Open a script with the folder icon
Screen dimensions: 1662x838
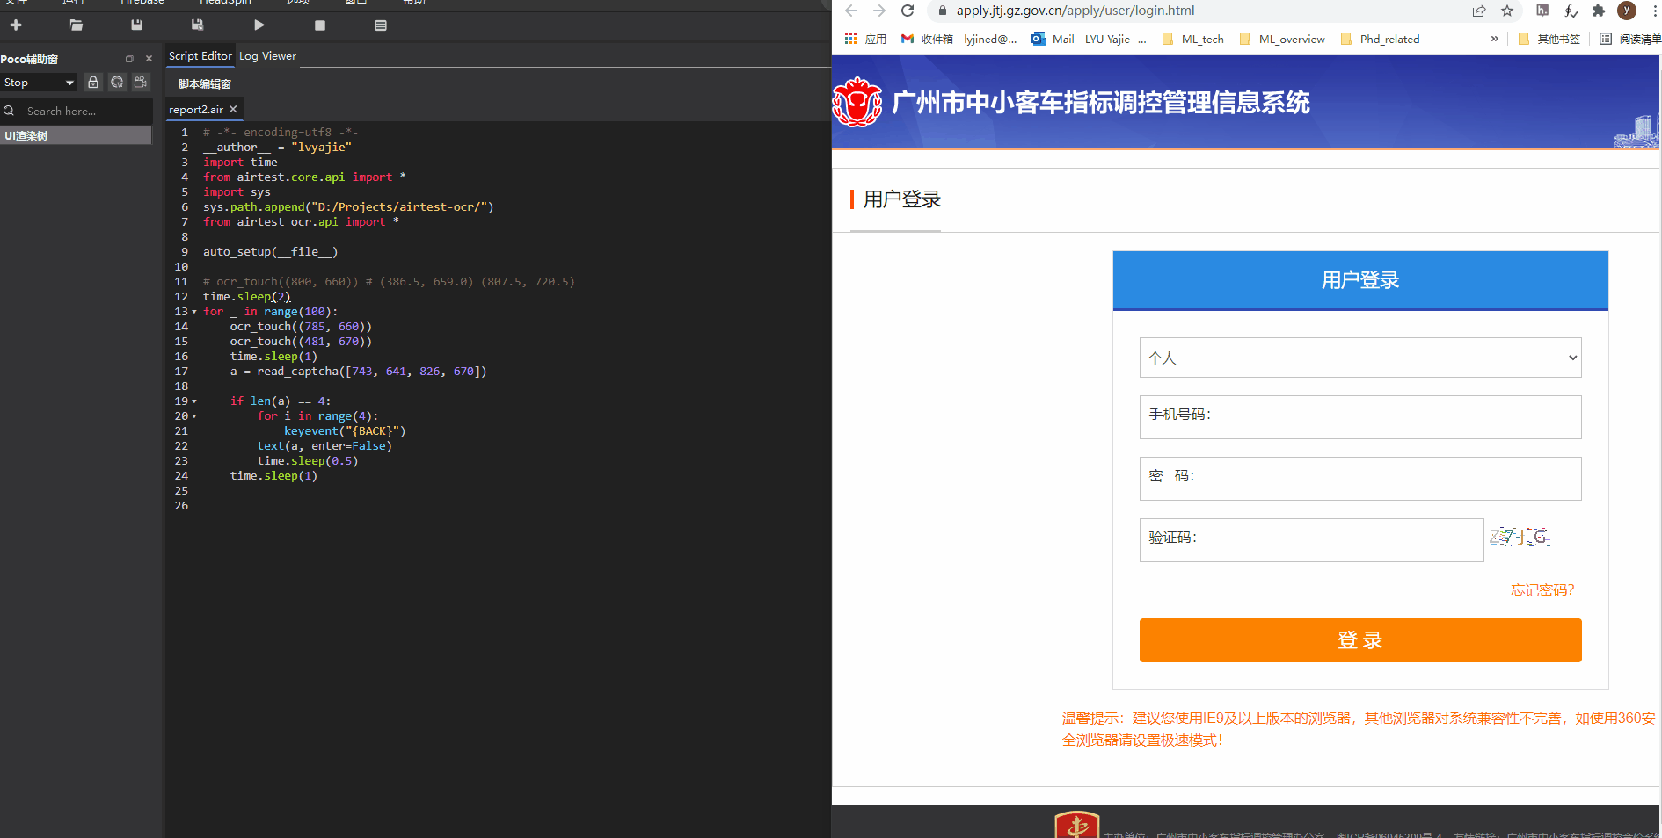(x=77, y=25)
